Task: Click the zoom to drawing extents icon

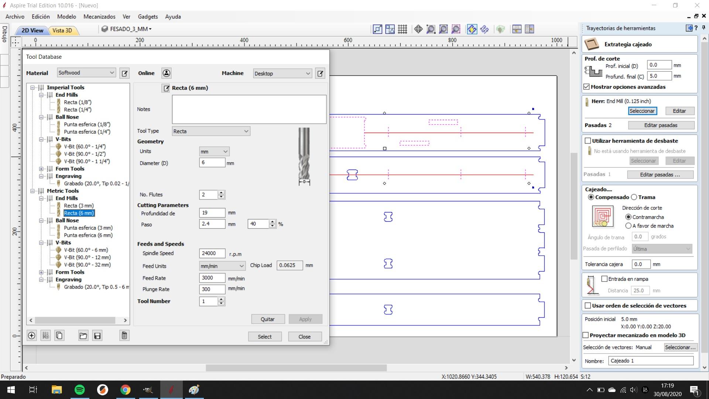Action: 443,29
